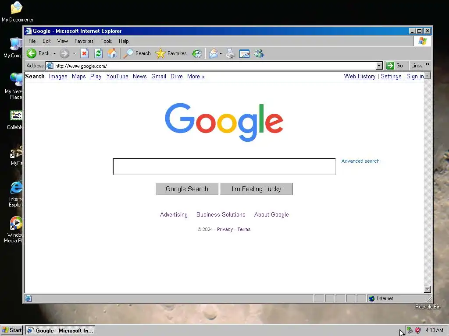This screenshot has height=336, width=449.
Task: Click the I'm Feeling Lucky button
Action: [x=256, y=189]
